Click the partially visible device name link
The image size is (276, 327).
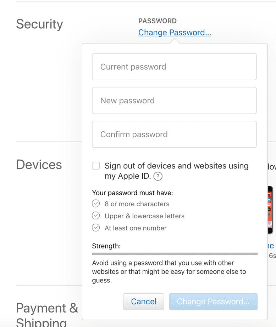[x=271, y=246]
